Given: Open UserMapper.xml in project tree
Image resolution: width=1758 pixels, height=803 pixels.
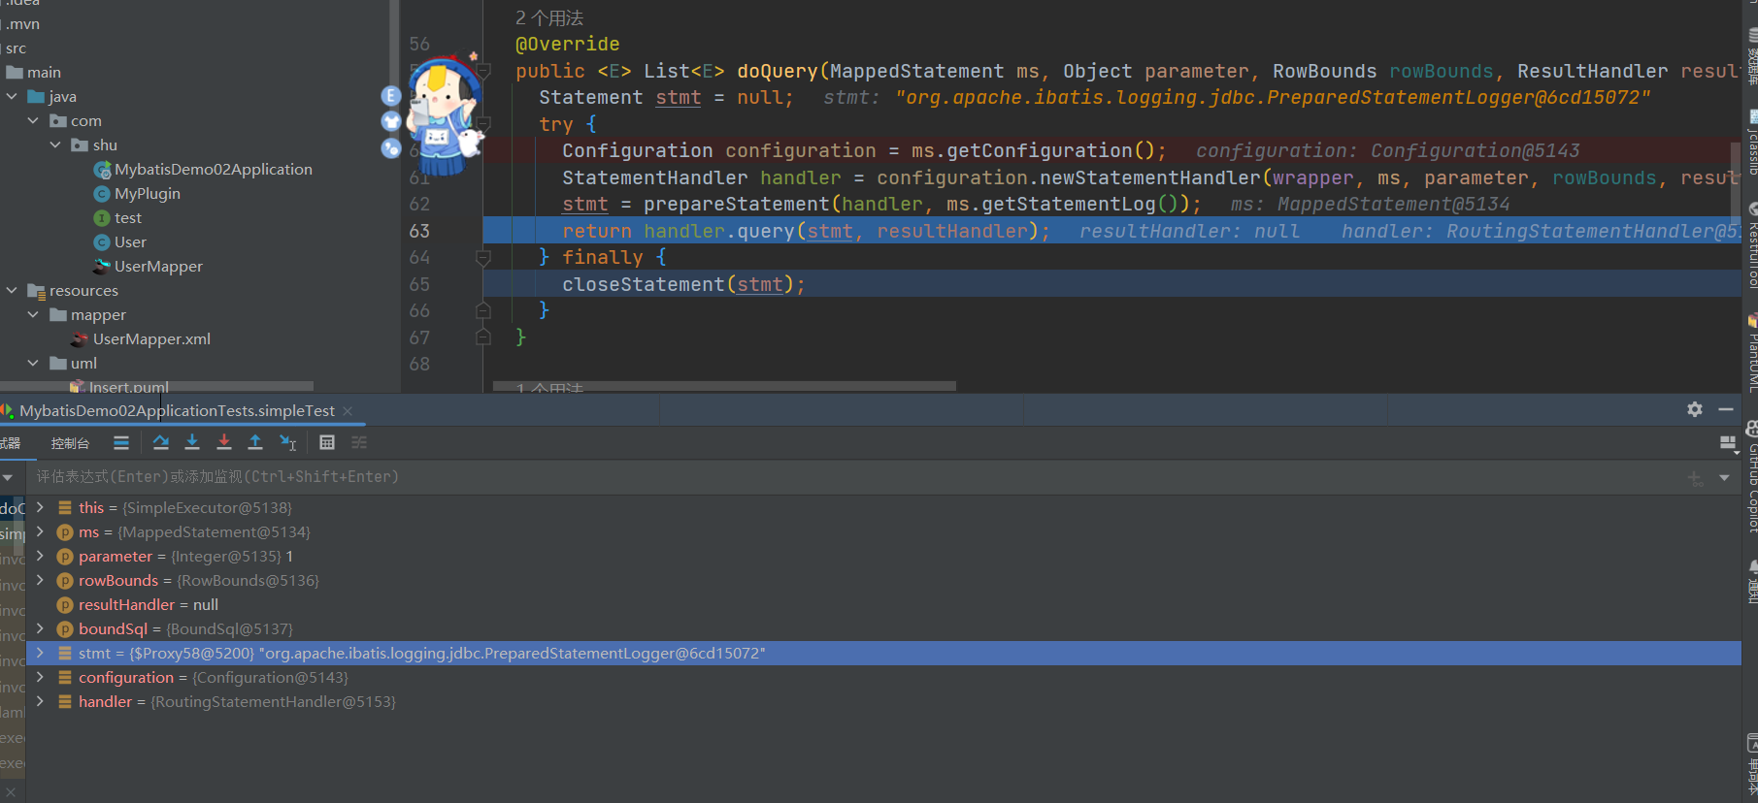Looking at the screenshot, I should coord(151,338).
